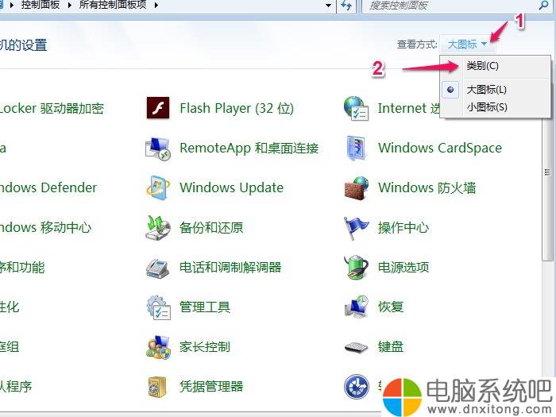The height and width of the screenshot is (417, 556).
Task: Open the 键盘 link
Action: pyautogui.click(x=391, y=346)
